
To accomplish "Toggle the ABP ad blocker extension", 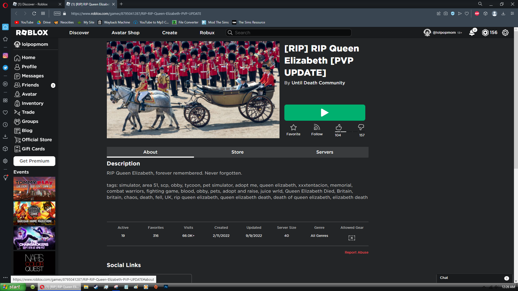I will 477,13.
